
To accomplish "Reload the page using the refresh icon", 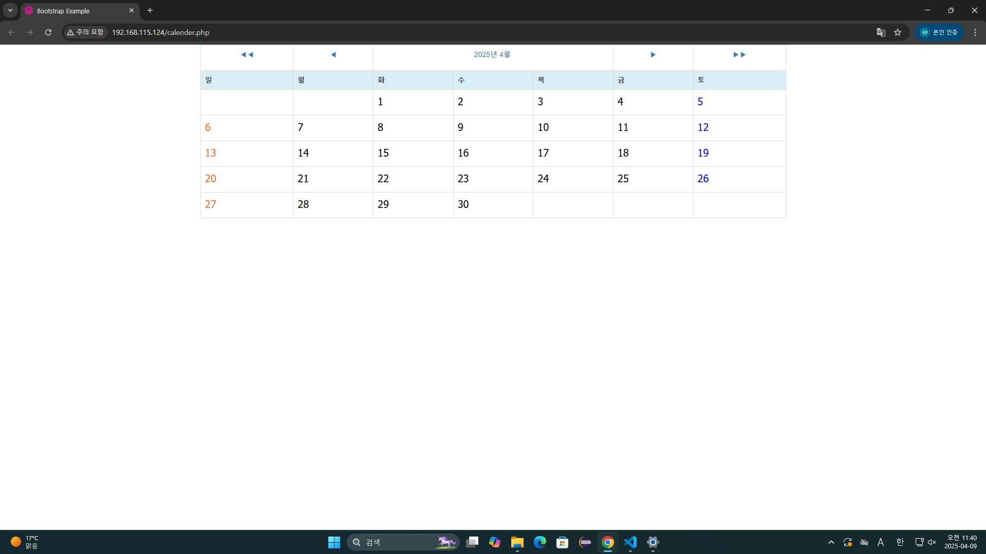I will point(48,32).
